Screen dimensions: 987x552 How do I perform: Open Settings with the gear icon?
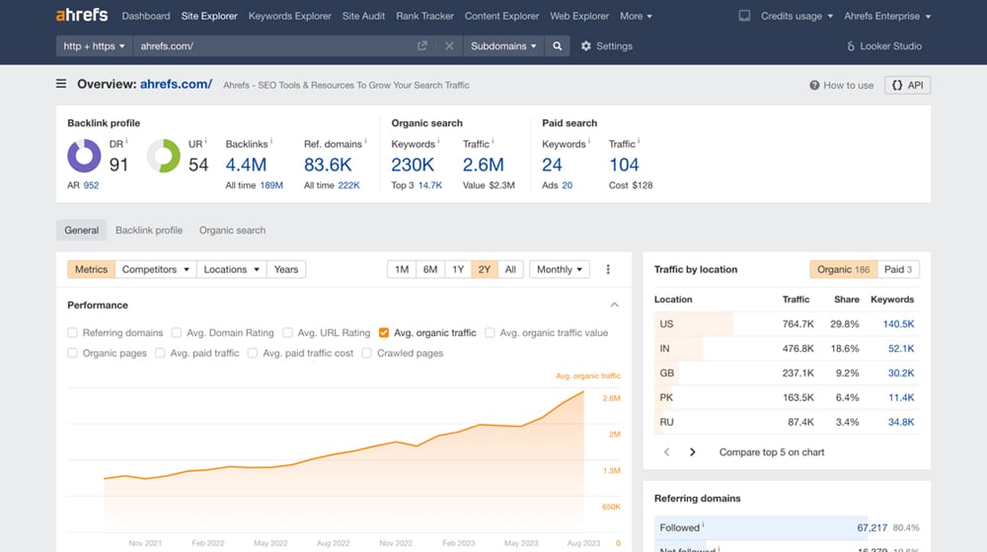[606, 46]
